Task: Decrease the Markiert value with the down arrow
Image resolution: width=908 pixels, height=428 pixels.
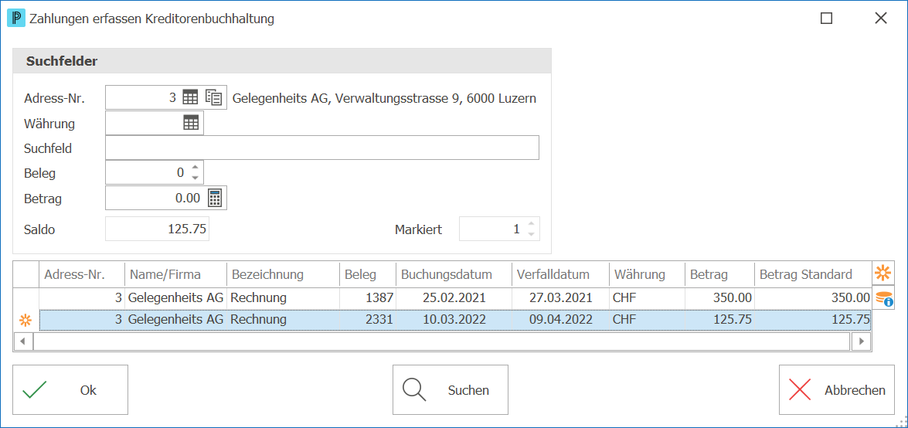Action: (x=531, y=234)
